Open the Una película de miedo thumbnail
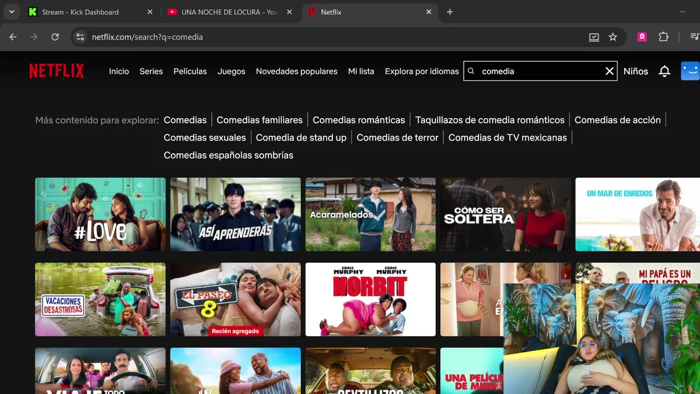Viewport: 700px width, 394px height. (x=471, y=371)
